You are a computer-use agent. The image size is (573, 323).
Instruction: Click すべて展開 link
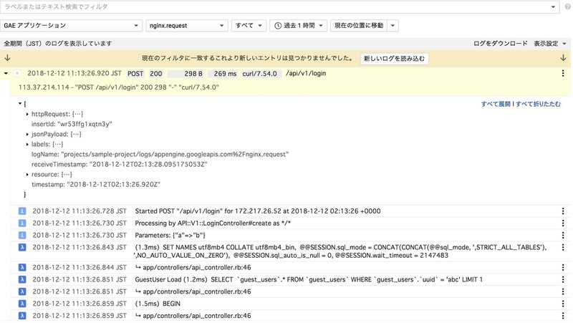point(496,104)
